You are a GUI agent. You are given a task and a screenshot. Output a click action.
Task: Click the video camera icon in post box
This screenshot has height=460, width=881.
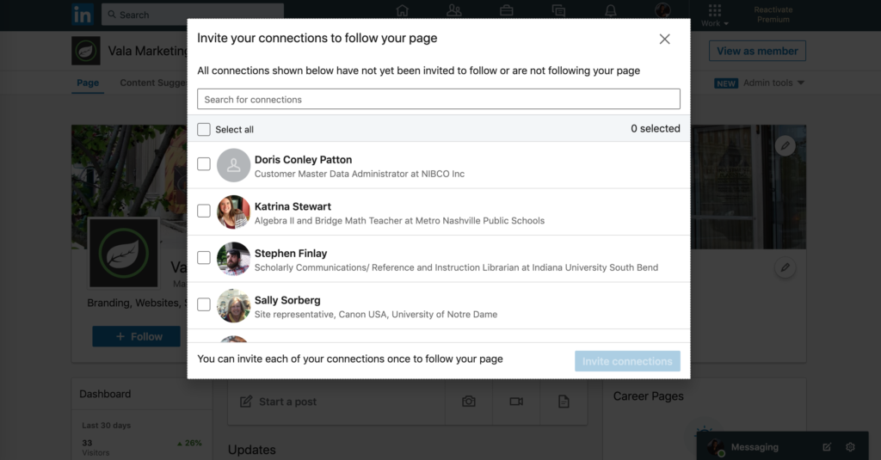(x=516, y=402)
